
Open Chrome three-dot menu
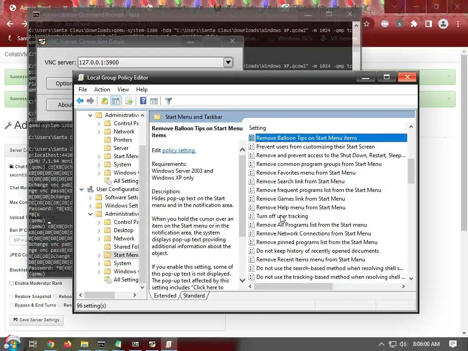click(x=458, y=24)
